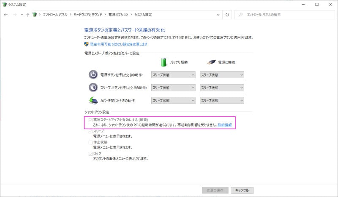Minimize the システム設定 window
Image resolution: width=338 pixels, height=197 pixels.
coord(303,4)
